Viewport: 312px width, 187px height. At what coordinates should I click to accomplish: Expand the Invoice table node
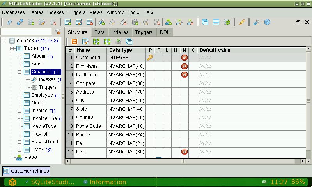19,111
